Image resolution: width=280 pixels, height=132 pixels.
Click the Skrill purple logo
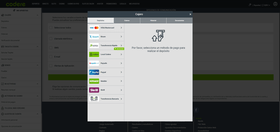(x=94, y=90)
